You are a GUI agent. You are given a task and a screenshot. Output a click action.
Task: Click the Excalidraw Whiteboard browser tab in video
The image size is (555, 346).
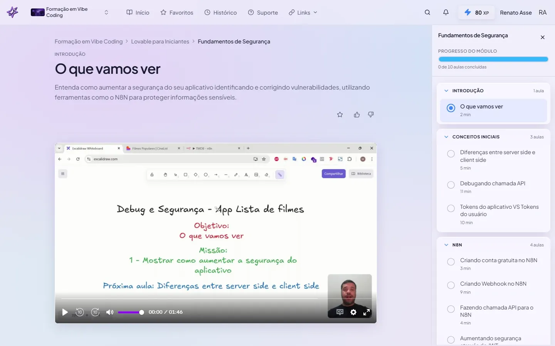[x=92, y=148]
